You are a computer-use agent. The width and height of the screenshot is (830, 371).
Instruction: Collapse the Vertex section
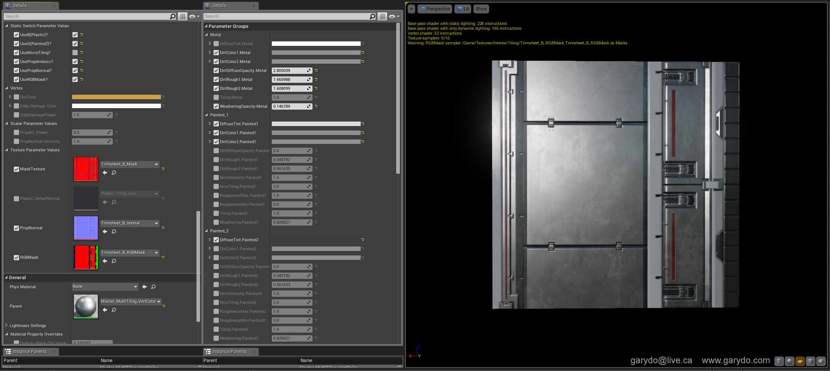click(7, 88)
